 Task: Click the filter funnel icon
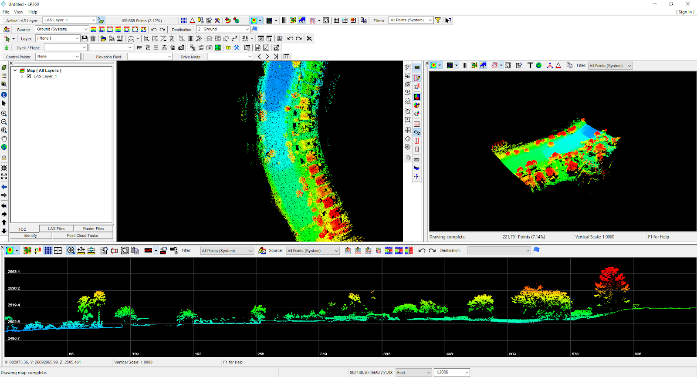438,20
